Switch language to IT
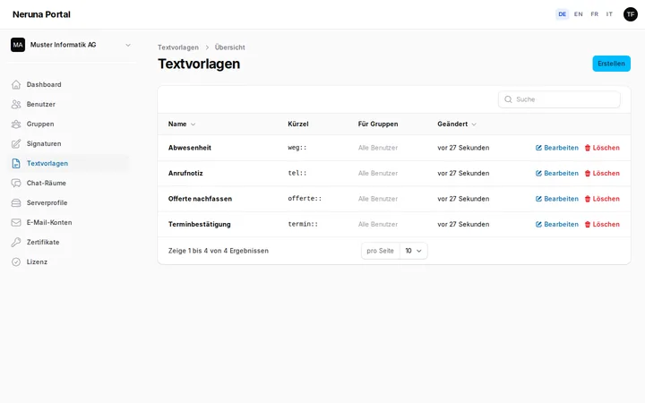Screen dimensions: 645x403 coord(609,14)
